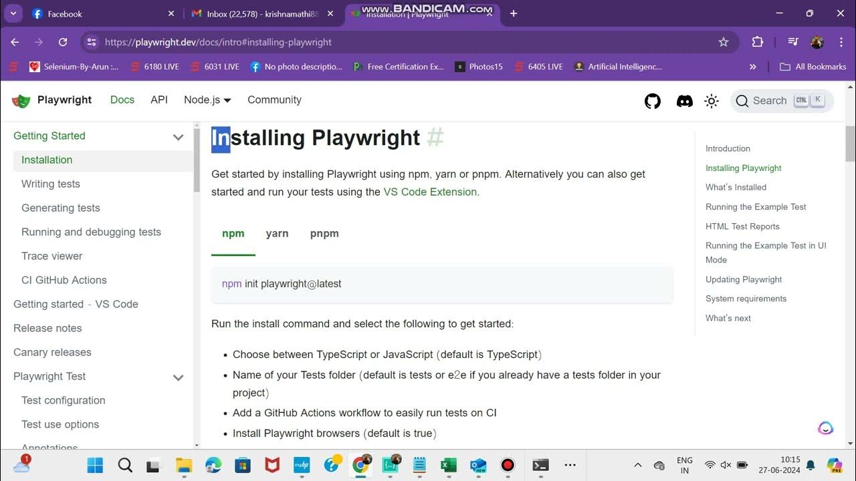Screen dimensions: 856x481
Task: Click the browser forward arrow
Action: point(39,42)
